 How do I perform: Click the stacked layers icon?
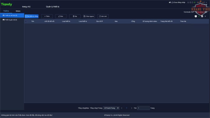[x=202, y=16]
